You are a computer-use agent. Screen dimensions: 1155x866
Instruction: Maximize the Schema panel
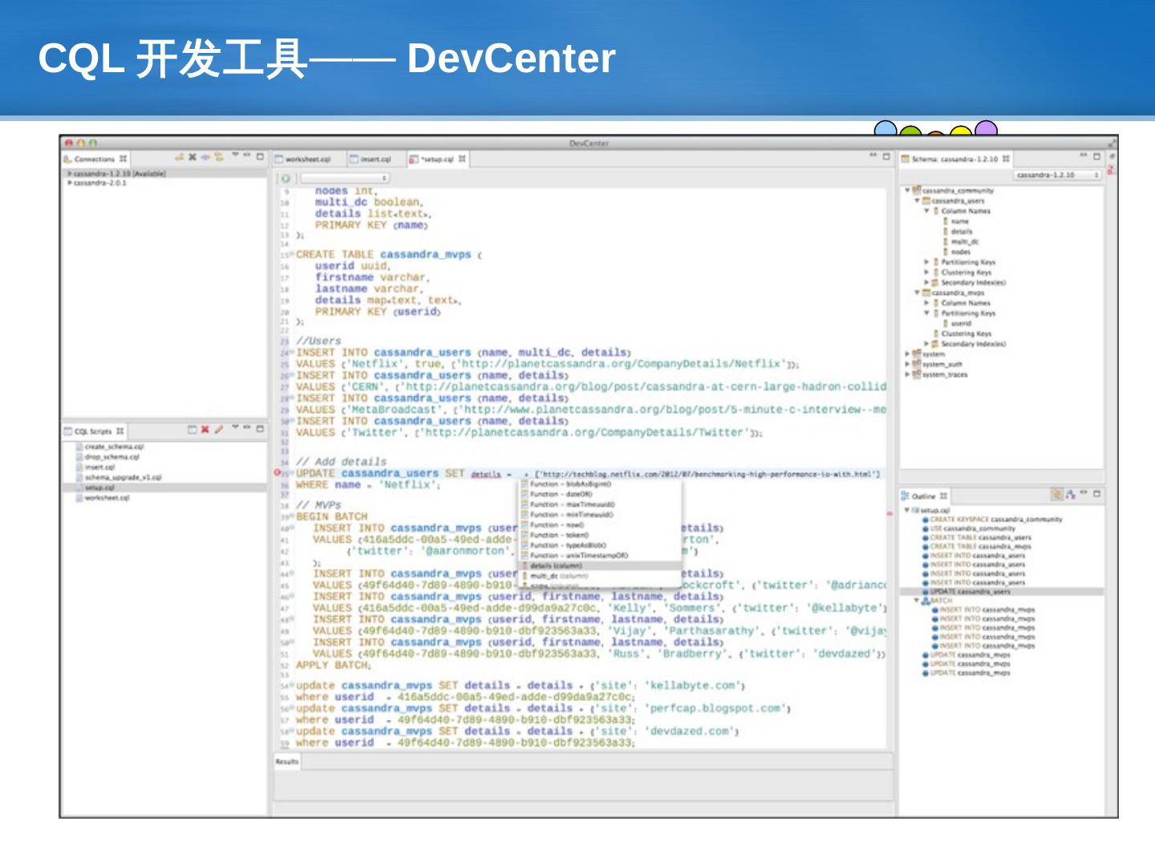1096,157
